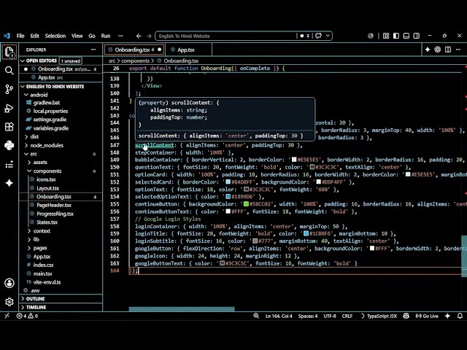Split the editor right
Image resolution: width=467 pixels, height=350 pixels.
448,50
